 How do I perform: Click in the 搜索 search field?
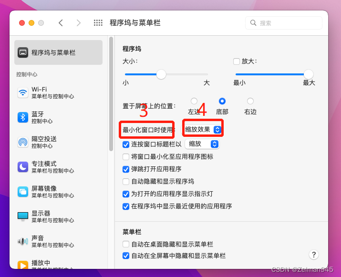pyautogui.click(x=284, y=23)
